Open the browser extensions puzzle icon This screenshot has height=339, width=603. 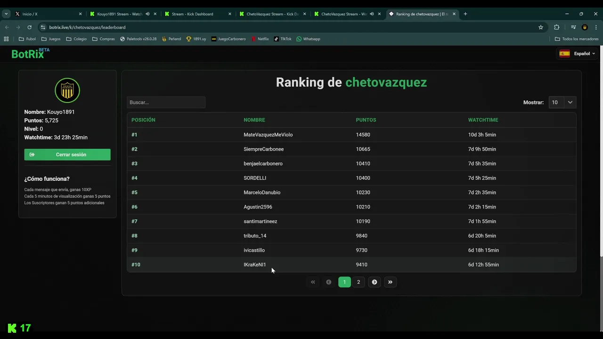556,27
